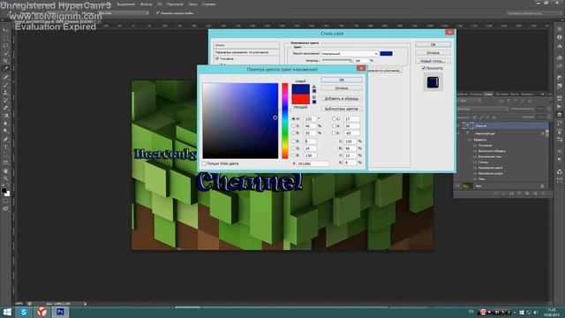Viewport: 565px width, 318px height.
Task: Click the opacity slider in Layer Style
Action: pyautogui.click(x=337, y=61)
